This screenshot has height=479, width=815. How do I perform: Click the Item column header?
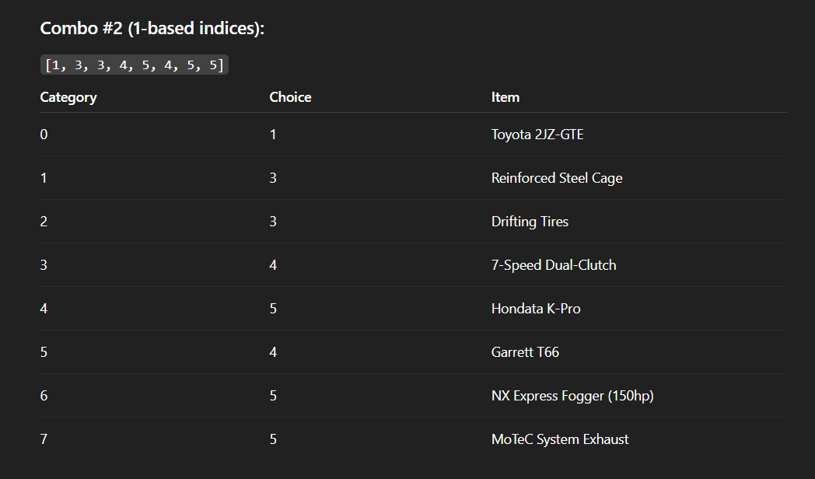[505, 97]
